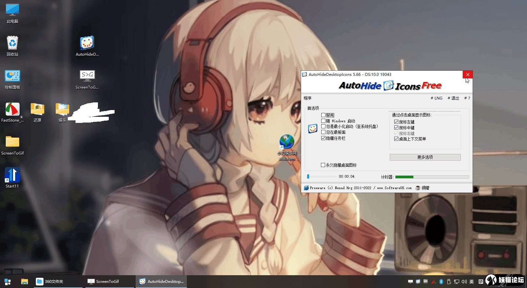The image size is (527, 288).
Task: Open Bluetooth tray icon
Action: (x=441, y=282)
